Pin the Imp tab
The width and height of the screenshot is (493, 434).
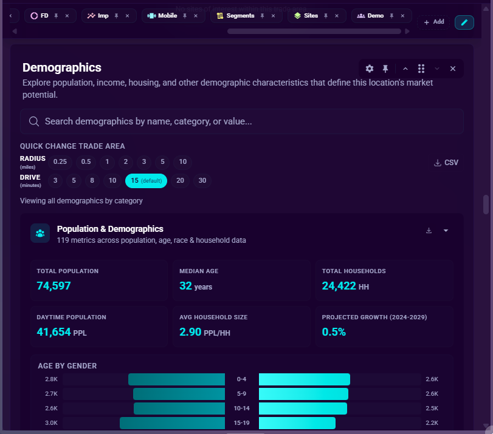click(x=116, y=16)
